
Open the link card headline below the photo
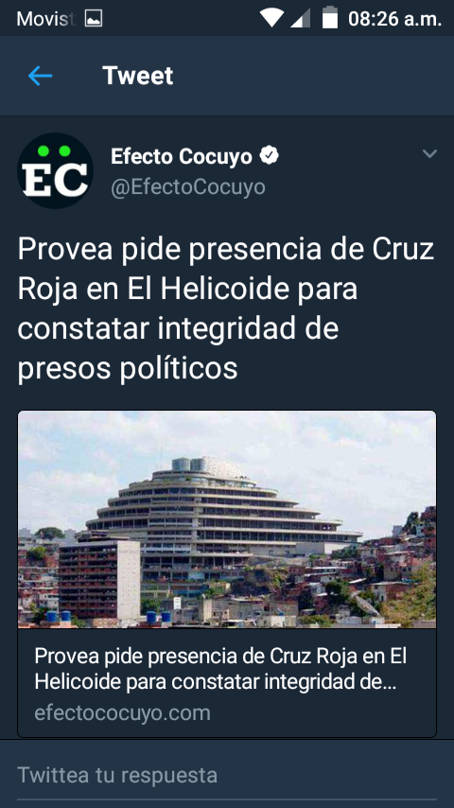(220, 668)
